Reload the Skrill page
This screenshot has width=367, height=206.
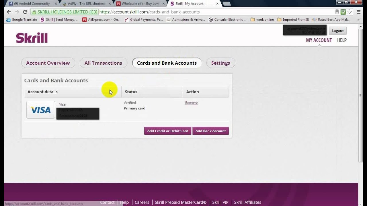[x=25, y=12]
